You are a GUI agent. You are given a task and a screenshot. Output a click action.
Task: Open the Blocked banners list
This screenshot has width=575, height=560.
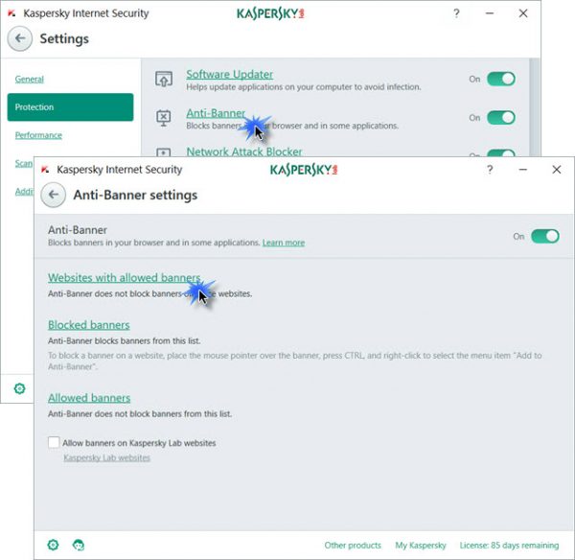pos(89,325)
